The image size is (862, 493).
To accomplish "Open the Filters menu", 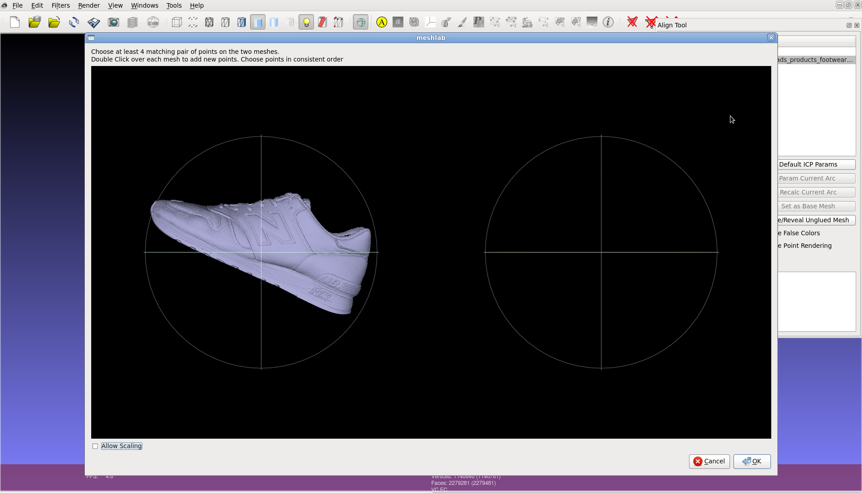I will coord(61,5).
